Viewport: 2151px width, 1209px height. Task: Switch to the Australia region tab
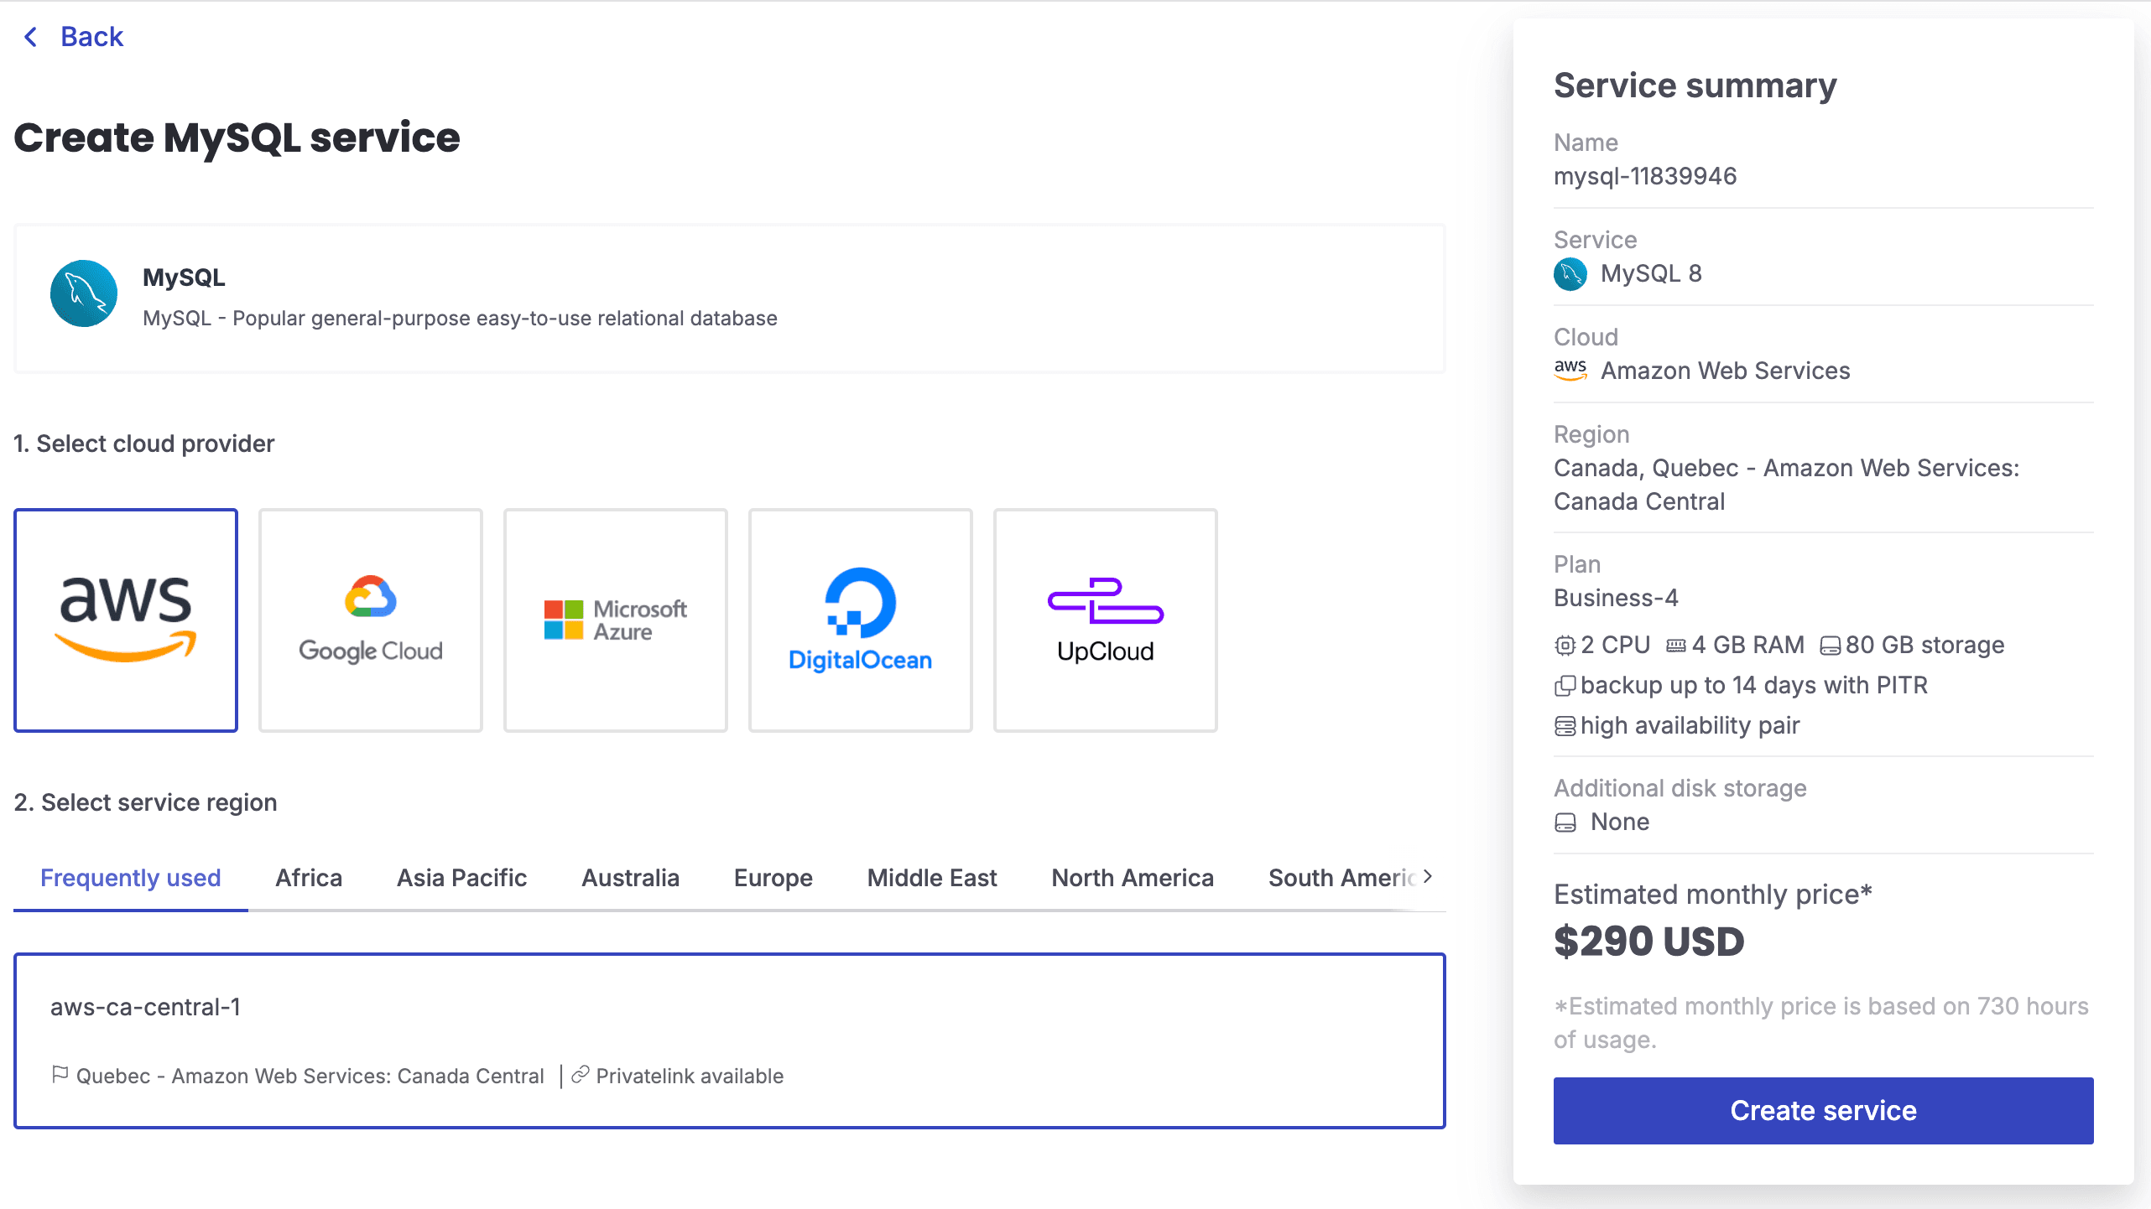click(x=631, y=878)
